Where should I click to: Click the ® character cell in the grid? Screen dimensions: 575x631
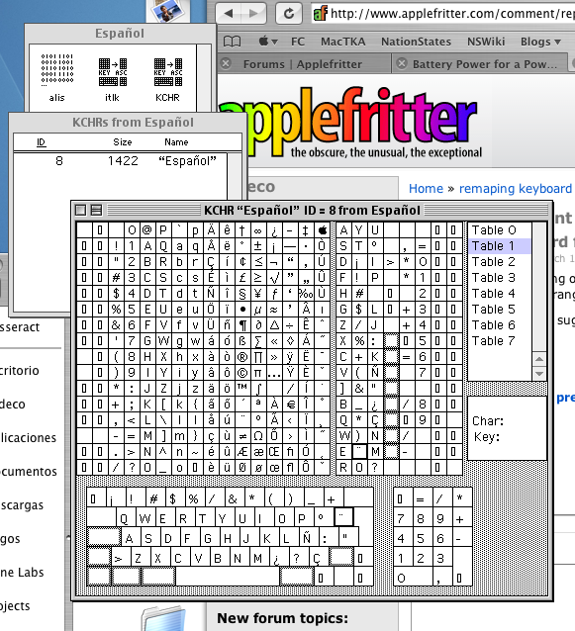(242, 357)
